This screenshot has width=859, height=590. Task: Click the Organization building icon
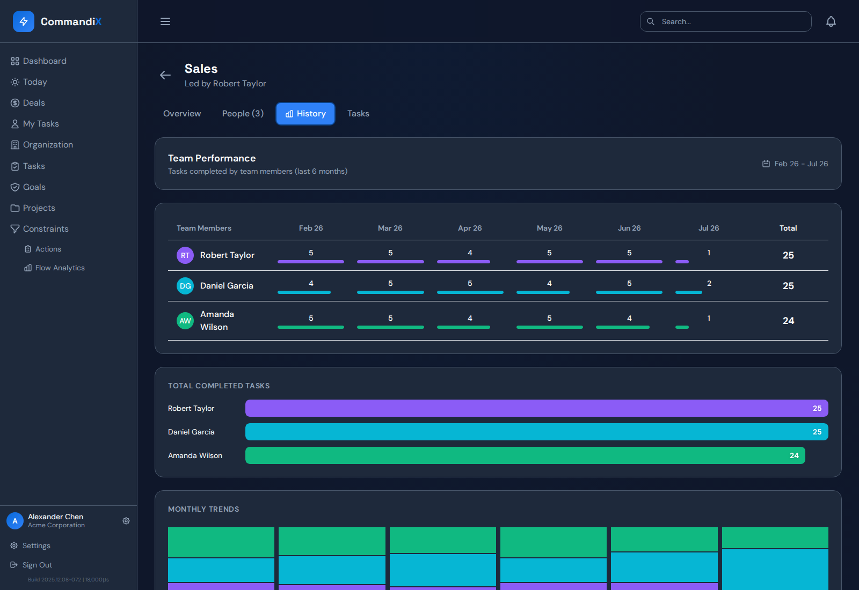[15, 145]
